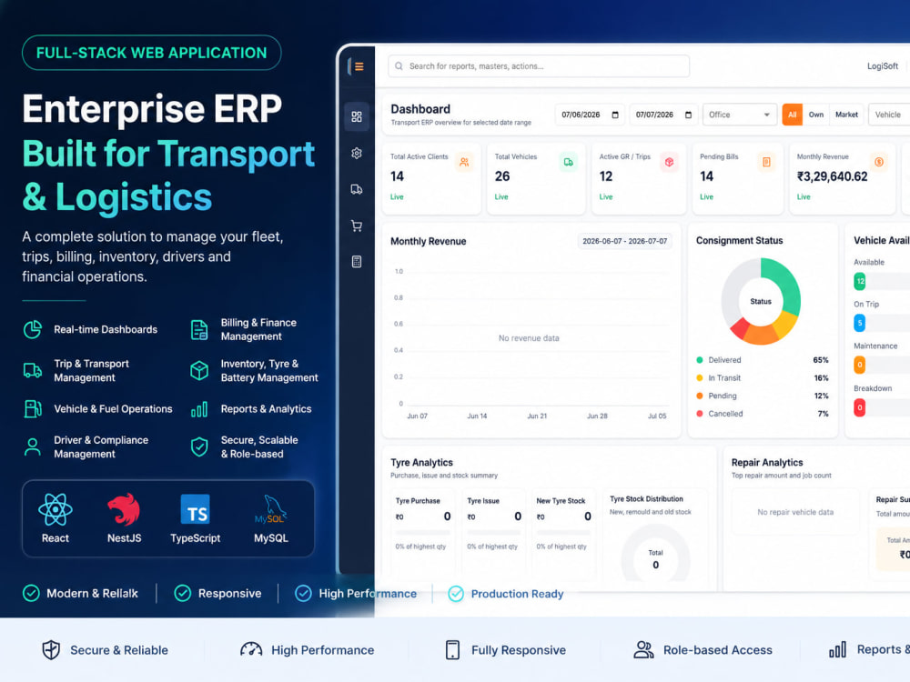Click the Consignment Status donut chart
This screenshot has height=682, width=910.
click(760, 301)
